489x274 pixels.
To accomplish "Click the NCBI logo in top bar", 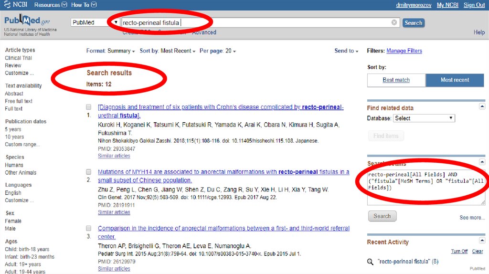I will [15, 5].
